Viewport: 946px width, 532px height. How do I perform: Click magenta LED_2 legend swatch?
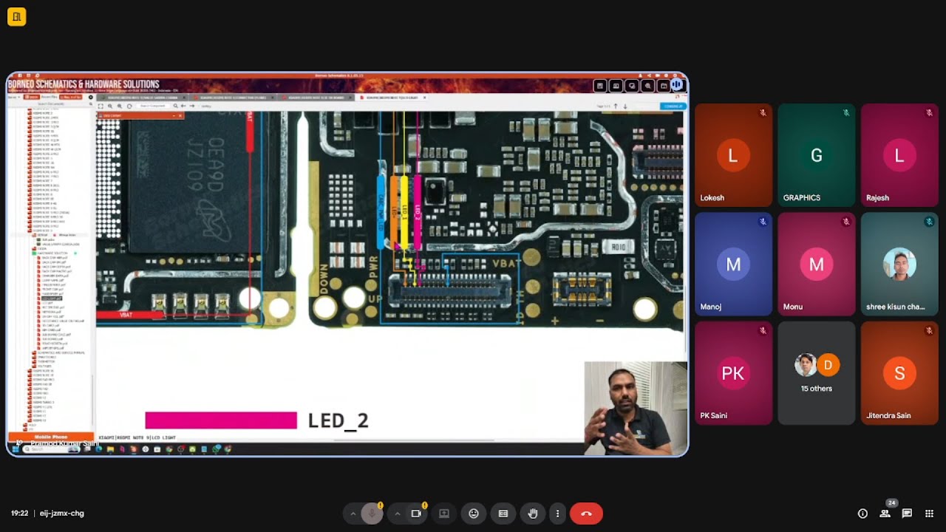click(x=221, y=420)
